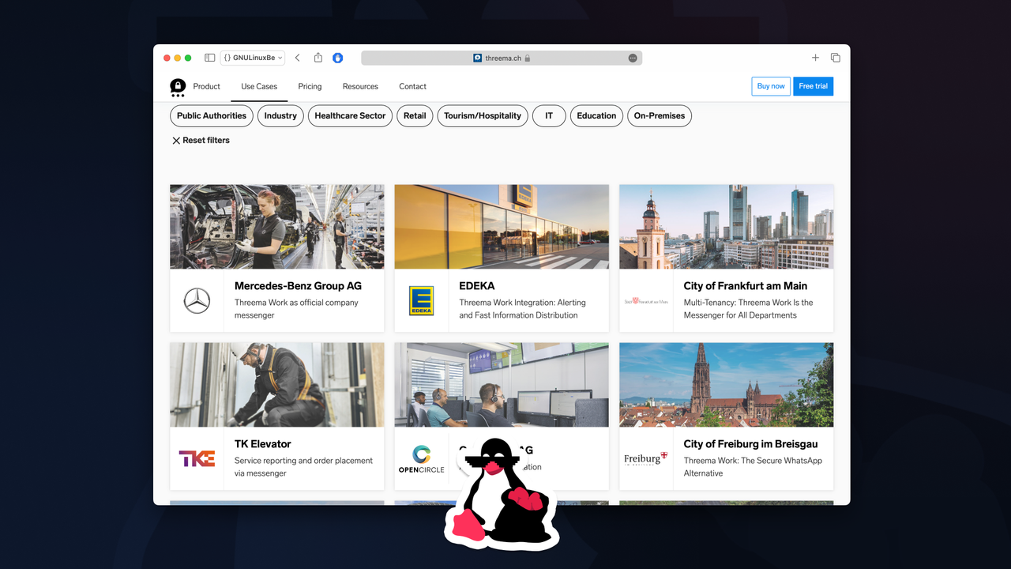1011x569 pixels.
Task: Open the Frankfurt skyline photo
Action: (727, 227)
